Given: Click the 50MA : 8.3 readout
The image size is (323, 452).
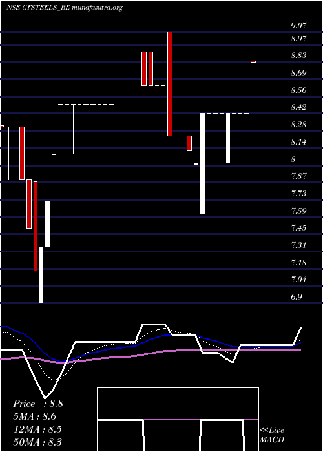Looking at the screenshot, I should coord(37,442).
